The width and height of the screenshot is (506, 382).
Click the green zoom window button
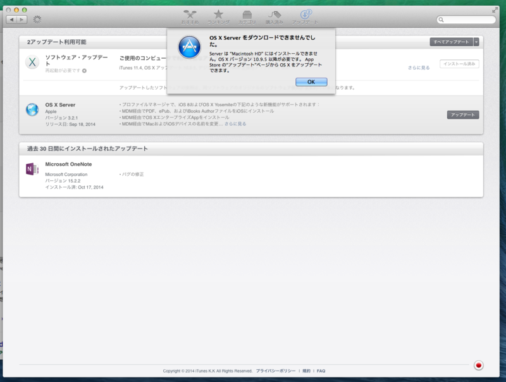(24, 10)
